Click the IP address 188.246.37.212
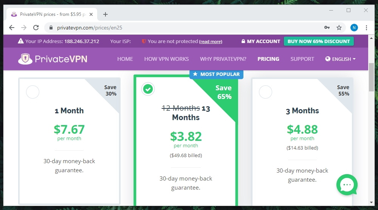The image size is (378, 210). click(82, 41)
